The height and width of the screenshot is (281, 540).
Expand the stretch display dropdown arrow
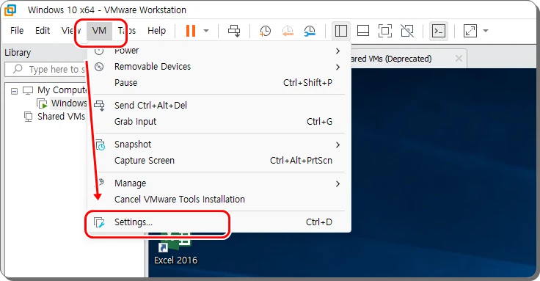pos(486,31)
